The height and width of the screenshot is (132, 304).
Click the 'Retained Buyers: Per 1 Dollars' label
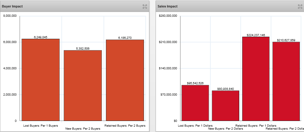[x=256, y=126]
